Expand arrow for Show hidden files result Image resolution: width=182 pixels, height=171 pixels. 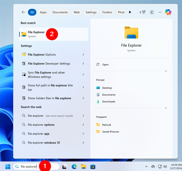point(83,98)
